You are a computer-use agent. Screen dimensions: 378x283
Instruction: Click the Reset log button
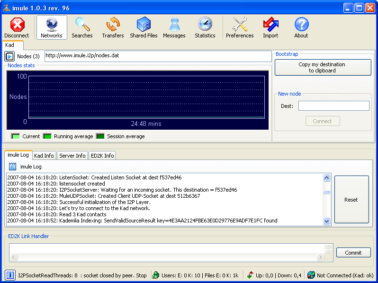coord(351,200)
